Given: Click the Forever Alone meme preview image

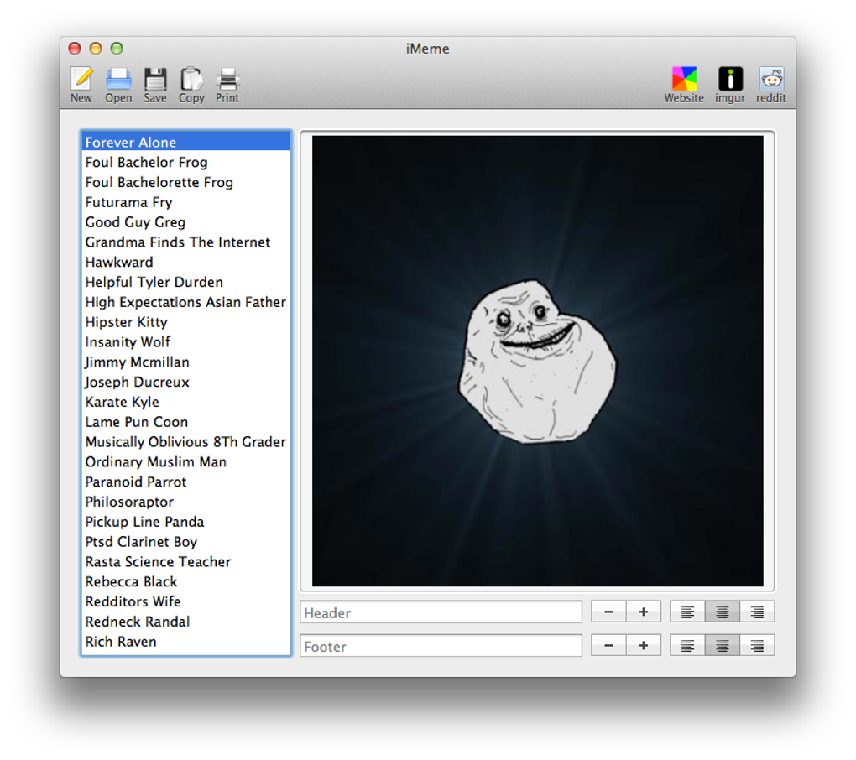Looking at the screenshot, I should (x=538, y=362).
